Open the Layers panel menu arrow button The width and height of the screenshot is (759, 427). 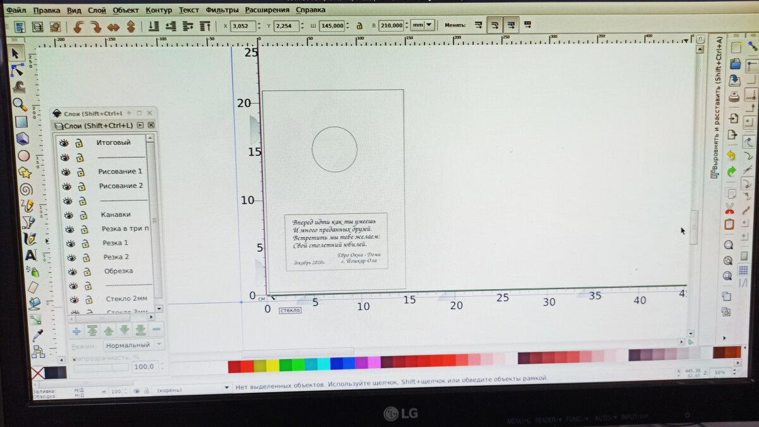coord(140,126)
